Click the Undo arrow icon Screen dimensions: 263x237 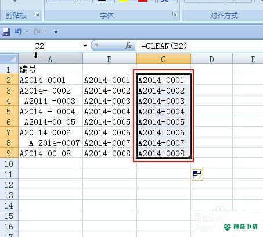(19, 31)
